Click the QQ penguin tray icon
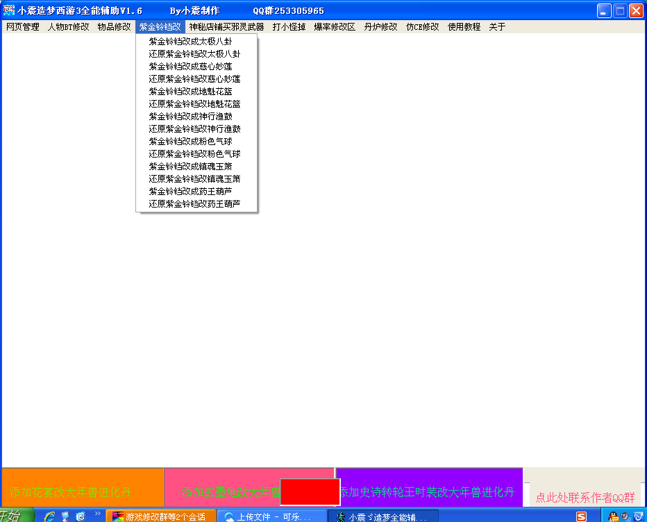 [x=614, y=516]
